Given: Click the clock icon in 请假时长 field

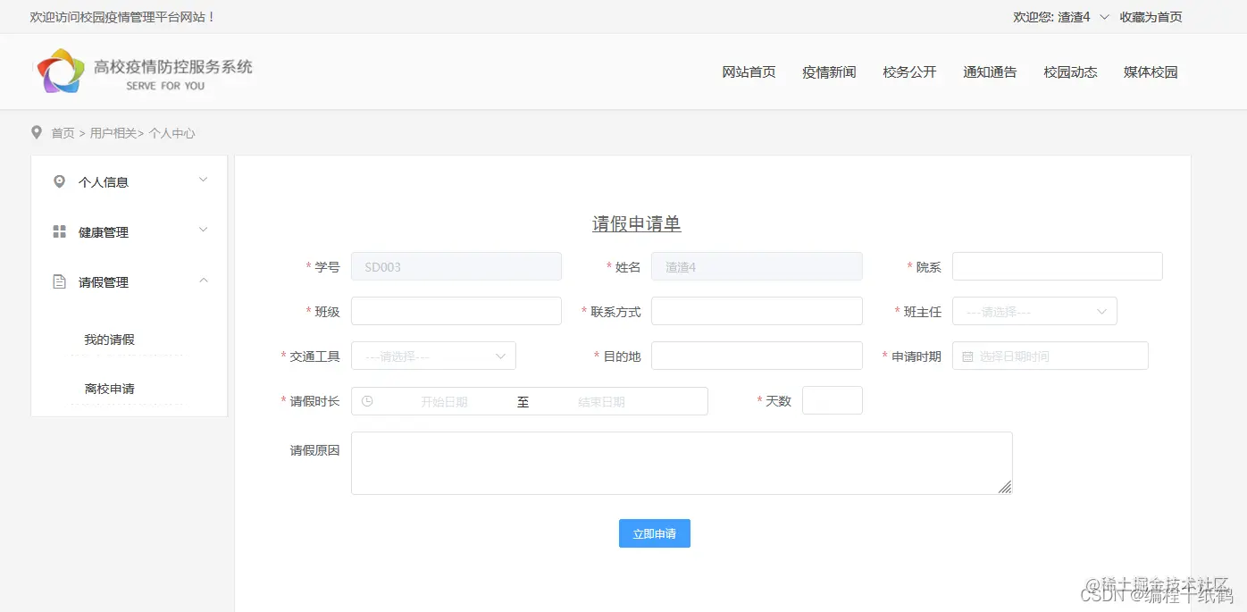Looking at the screenshot, I should pos(366,401).
